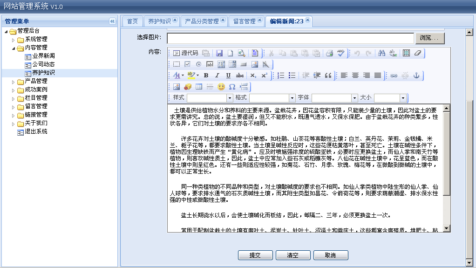The height and width of the screenshot is (268, 476).
Task: Click the blockquote quotation mark icon
Action: point(328,76)
